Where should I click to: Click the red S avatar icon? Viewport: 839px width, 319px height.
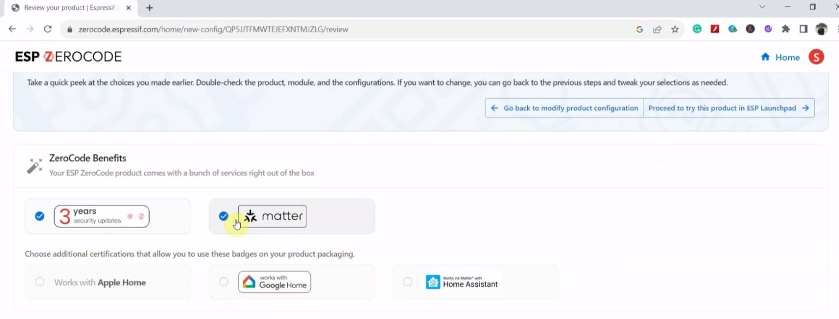tap(817, 56)
